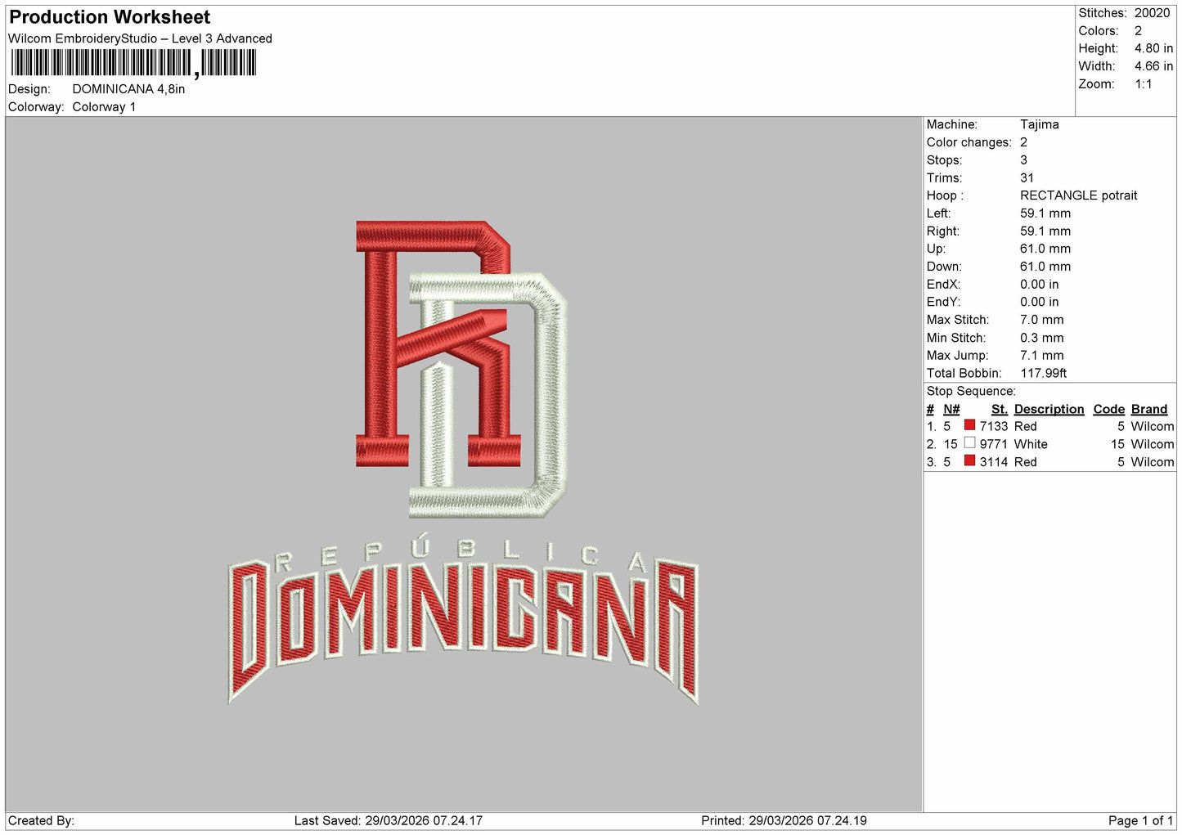
Task: Click the design name 'DOMINICANA 4,8in'
Action: click(x=128, y=89)
